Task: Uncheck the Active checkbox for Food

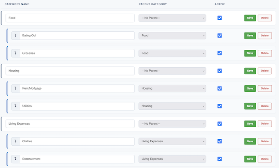Action: pyautogui.click(x=220, y=18)
